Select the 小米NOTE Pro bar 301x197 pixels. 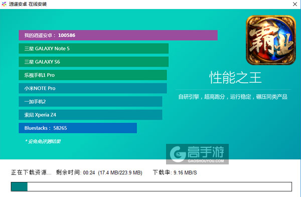tap(93, 88)
